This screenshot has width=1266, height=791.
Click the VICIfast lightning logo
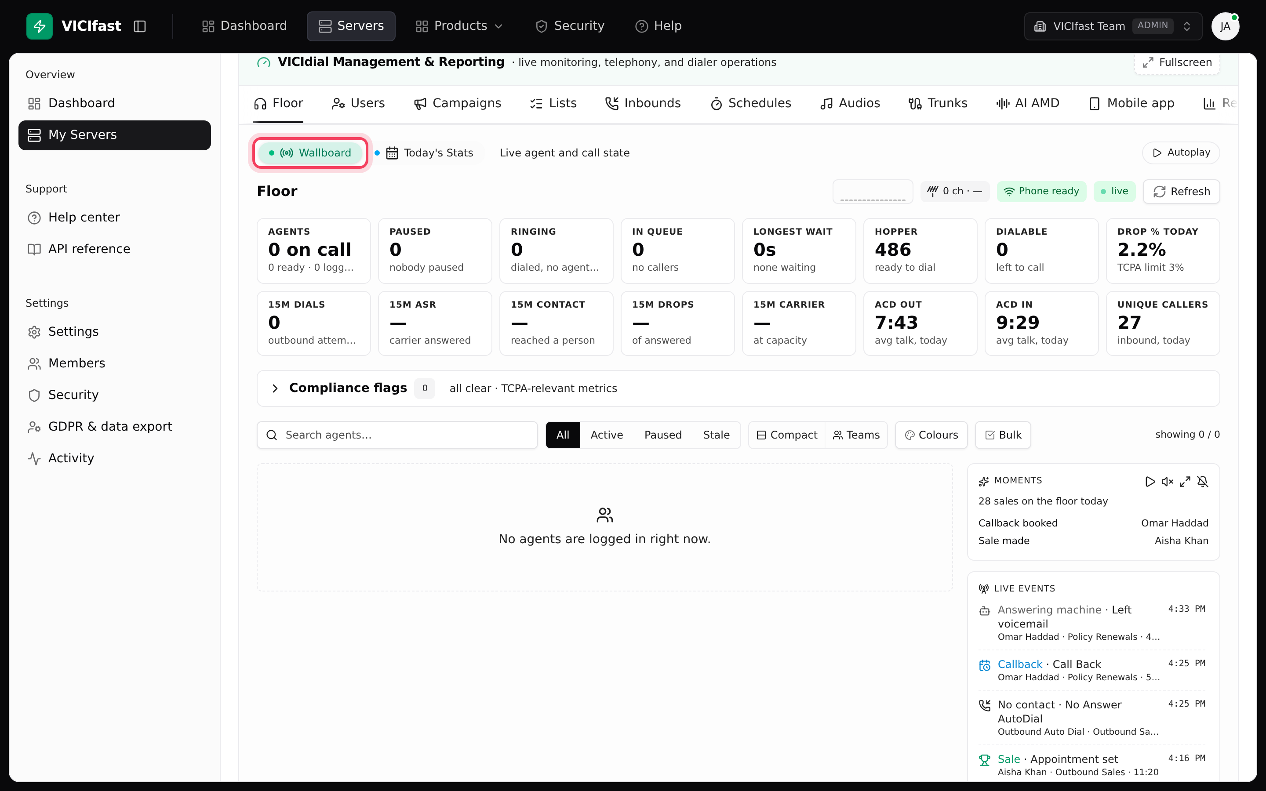[x=39, y=26]
